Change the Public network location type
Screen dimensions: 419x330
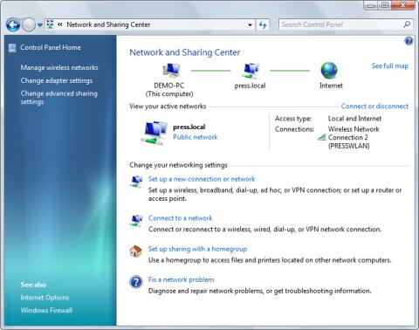pyautogui.click(x=196, y=137)
